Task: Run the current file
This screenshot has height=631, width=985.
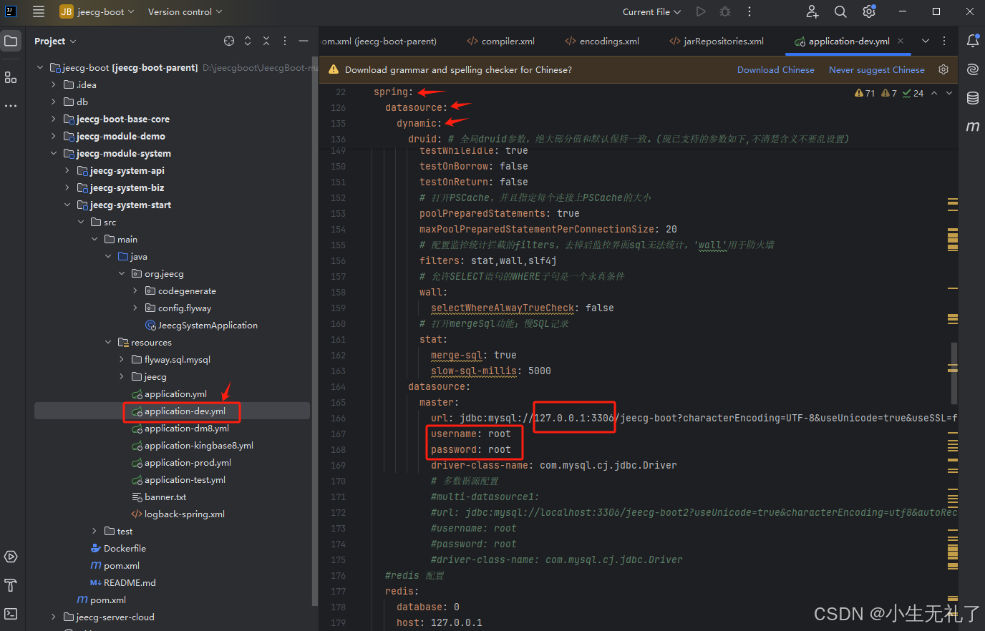Action: tap(701, 11)
